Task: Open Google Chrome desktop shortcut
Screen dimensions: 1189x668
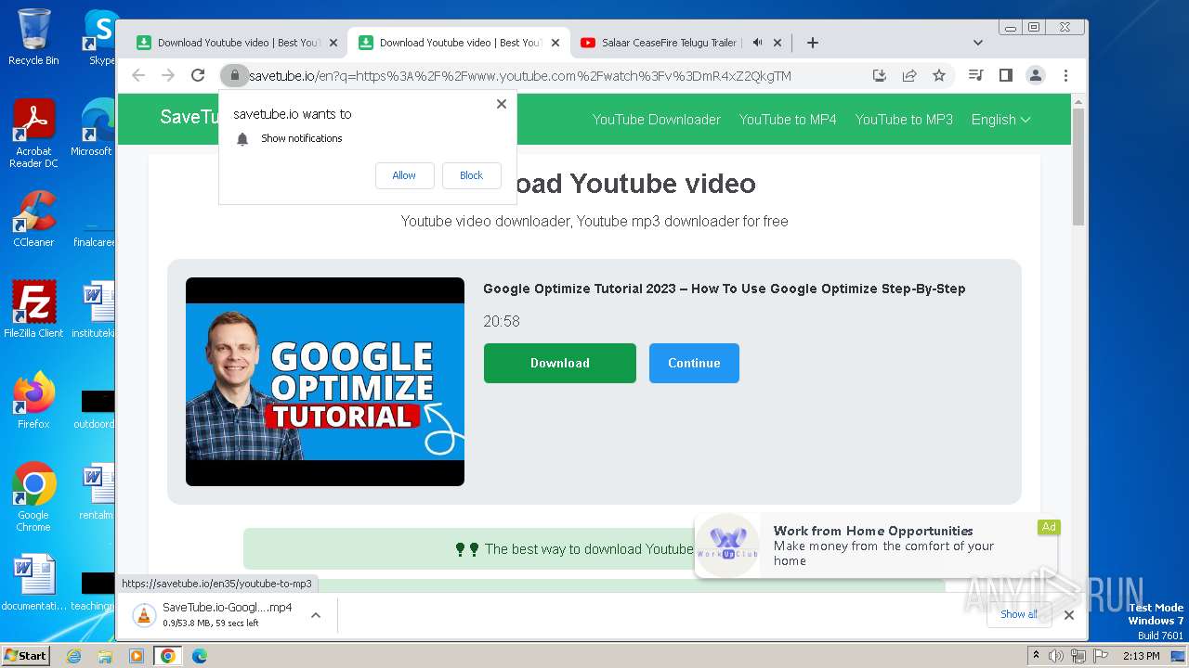Action: pyautogui.click(x=33, y=497)
